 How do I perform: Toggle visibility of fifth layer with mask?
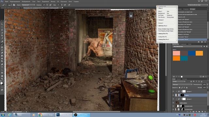tap(173, 106)
